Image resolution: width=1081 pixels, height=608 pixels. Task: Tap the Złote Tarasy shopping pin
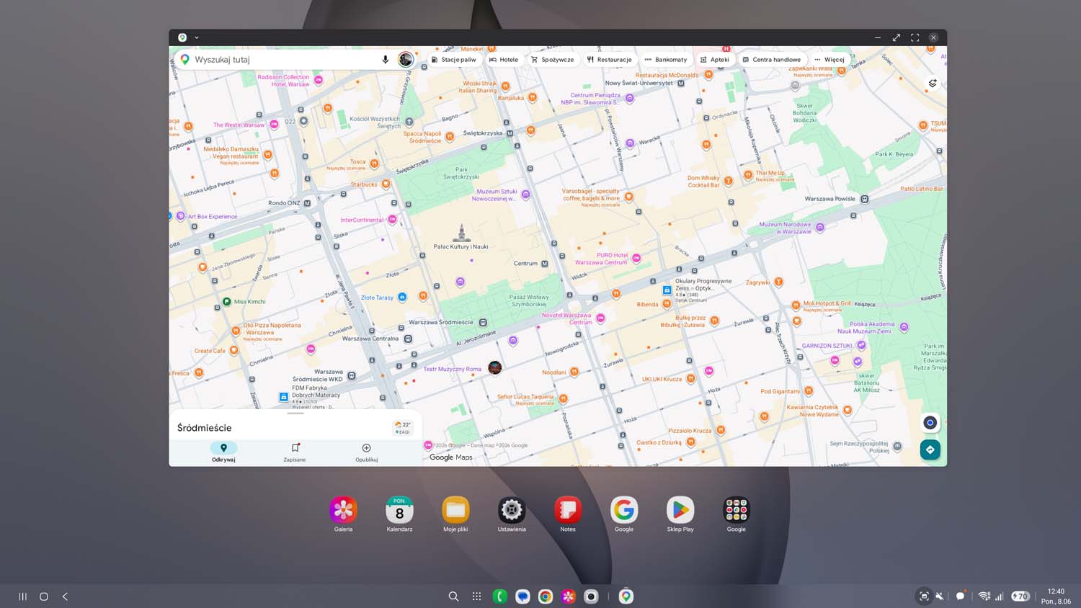(x=402, y=297)
